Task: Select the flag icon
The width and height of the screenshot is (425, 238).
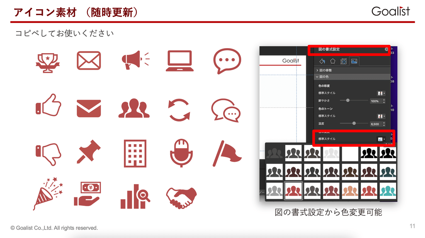Action: tap(227, 153)
